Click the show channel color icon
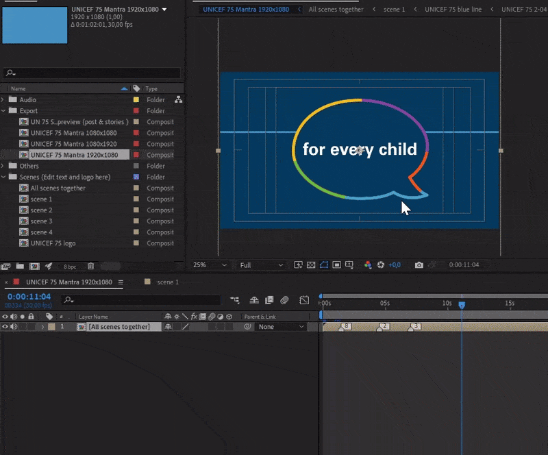 [x=368, y=265]
